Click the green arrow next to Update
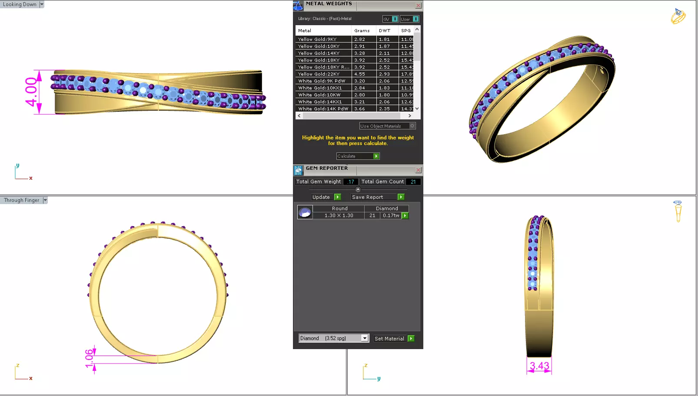This screenshot has width=698, height=396. [x=337, y=197]
